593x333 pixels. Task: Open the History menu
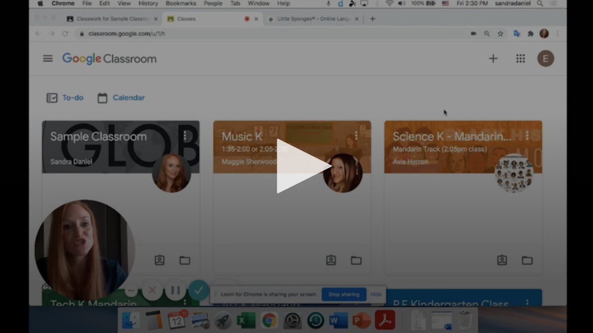pyautogui.click(x=148, y=3)
